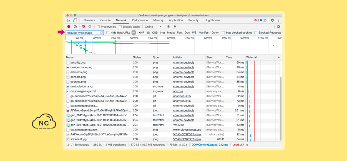Image resolution: width=347 pixels, height=161 pixels.
Task: Click the import HAR upload arrow icon
Action: tap(168, 27)
